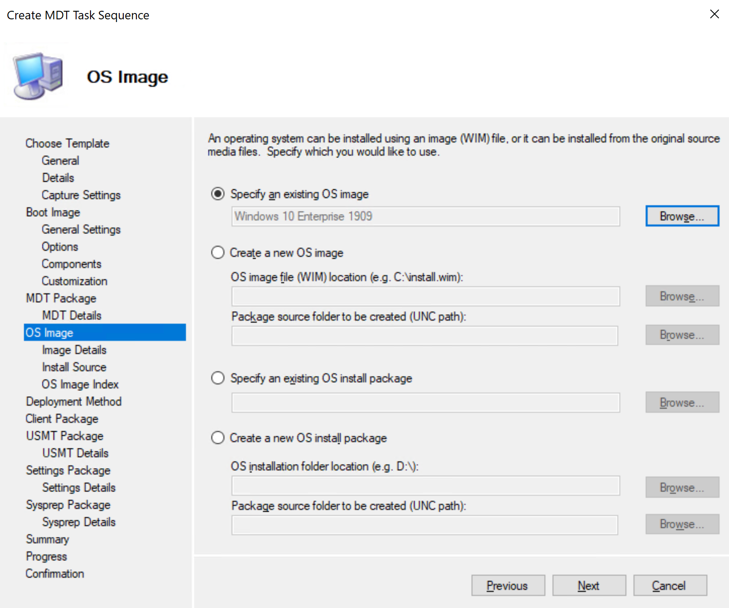Choose Create a new OS image option
The width and height of the screenshot is (729, 608).
click(218, 253)
